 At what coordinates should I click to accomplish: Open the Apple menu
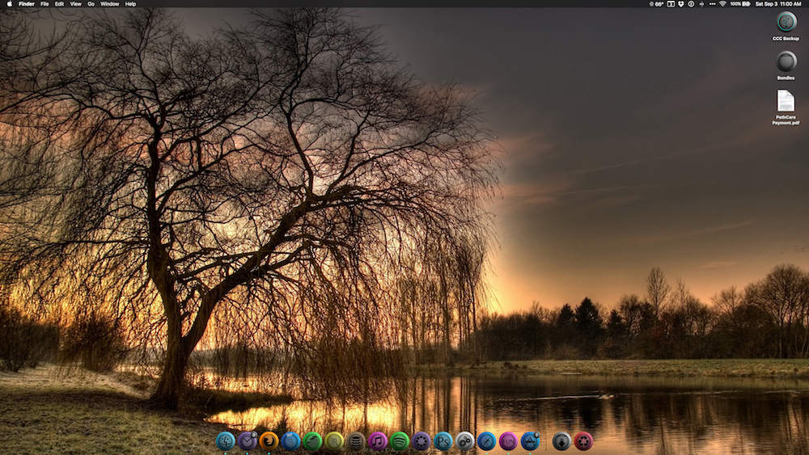(x=9, y=3)
